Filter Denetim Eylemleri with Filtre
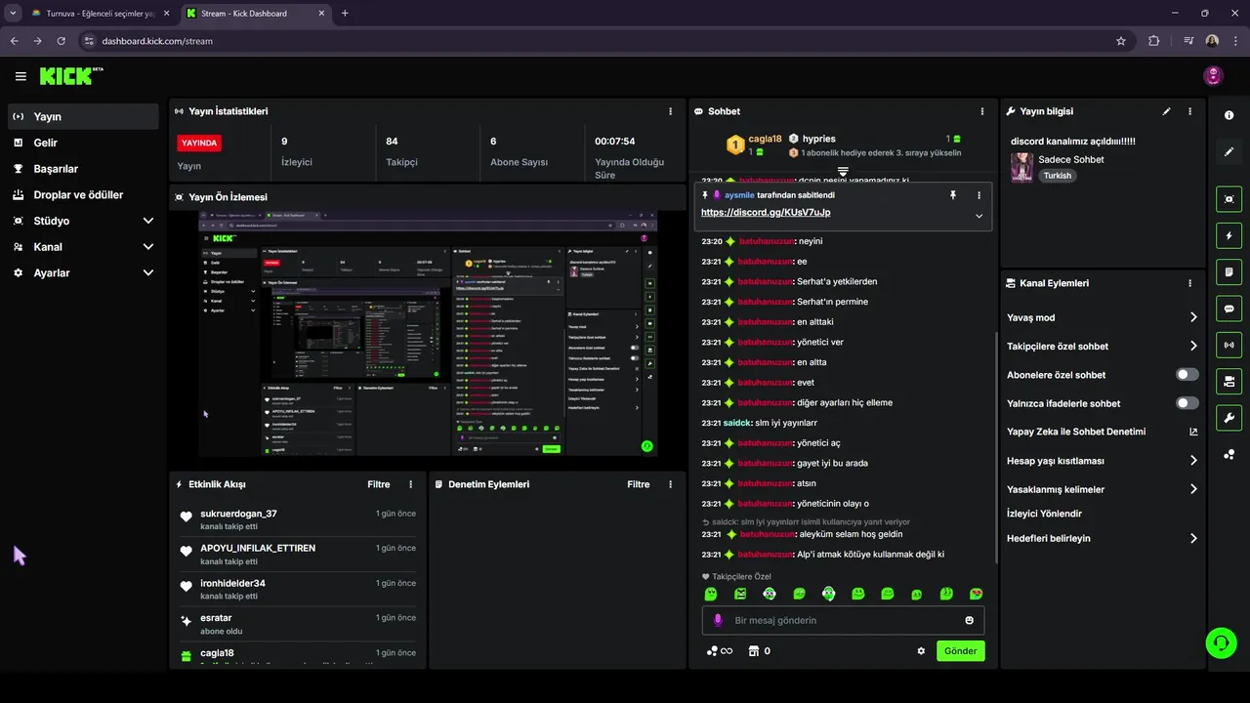Image resolution: width=1250 pixels, height=703 pixels. [x=639, y=484]
